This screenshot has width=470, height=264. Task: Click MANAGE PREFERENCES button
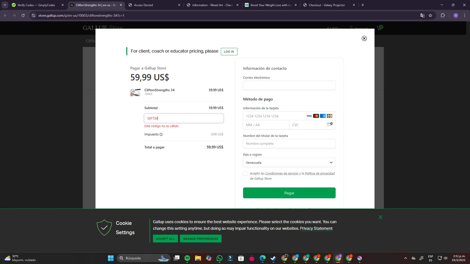tap(201, 239)
